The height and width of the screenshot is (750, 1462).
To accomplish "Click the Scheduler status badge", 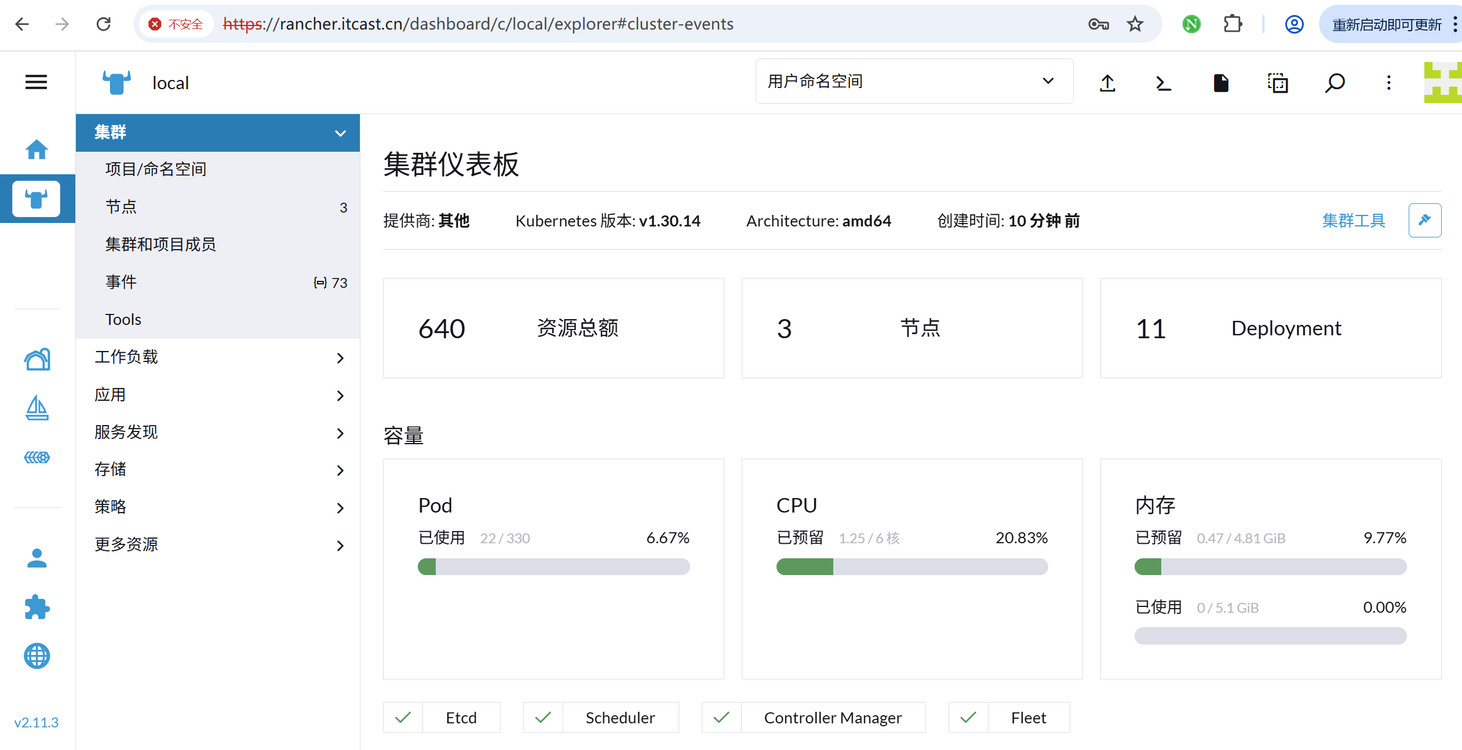I will point(601,718).
